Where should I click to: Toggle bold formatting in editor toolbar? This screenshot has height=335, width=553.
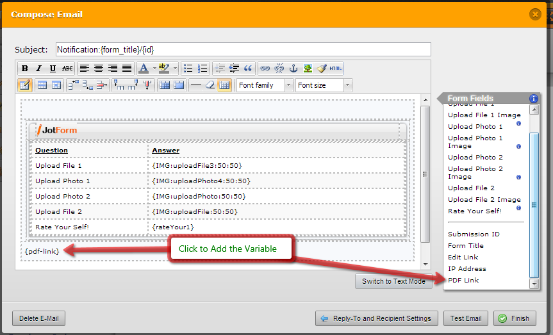25,69
